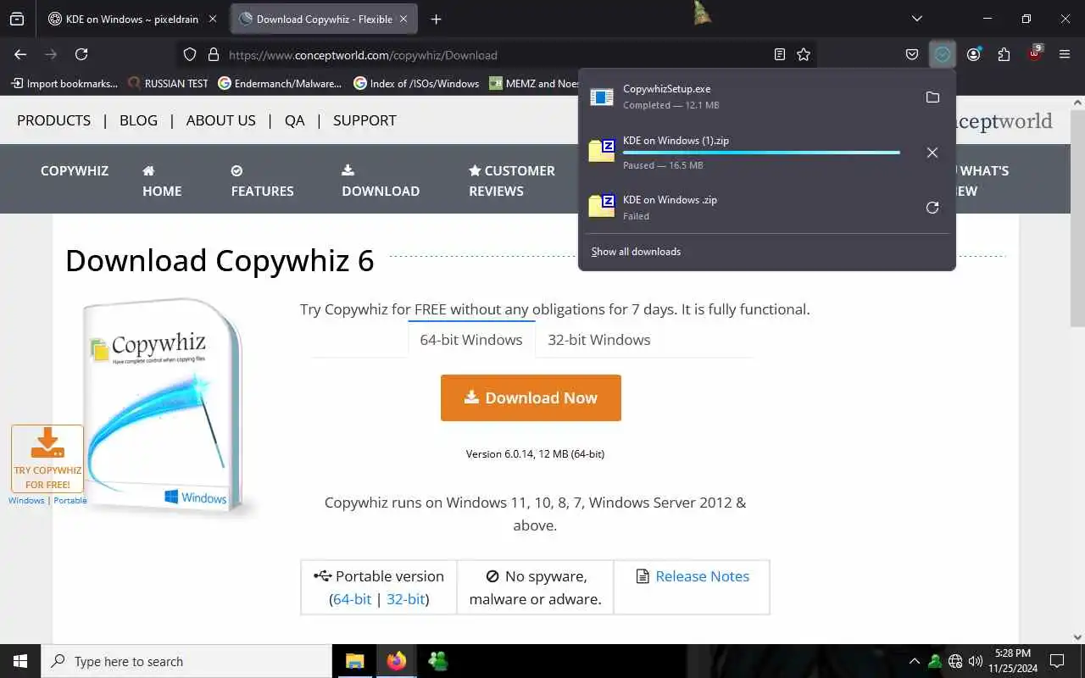This screenshot has width=1085, height=678.
Task: Toggle the downloads panel toolbar button
Action: (x=943, y=54)
